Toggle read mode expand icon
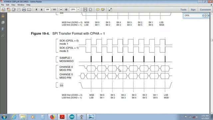 coord(110,10)
